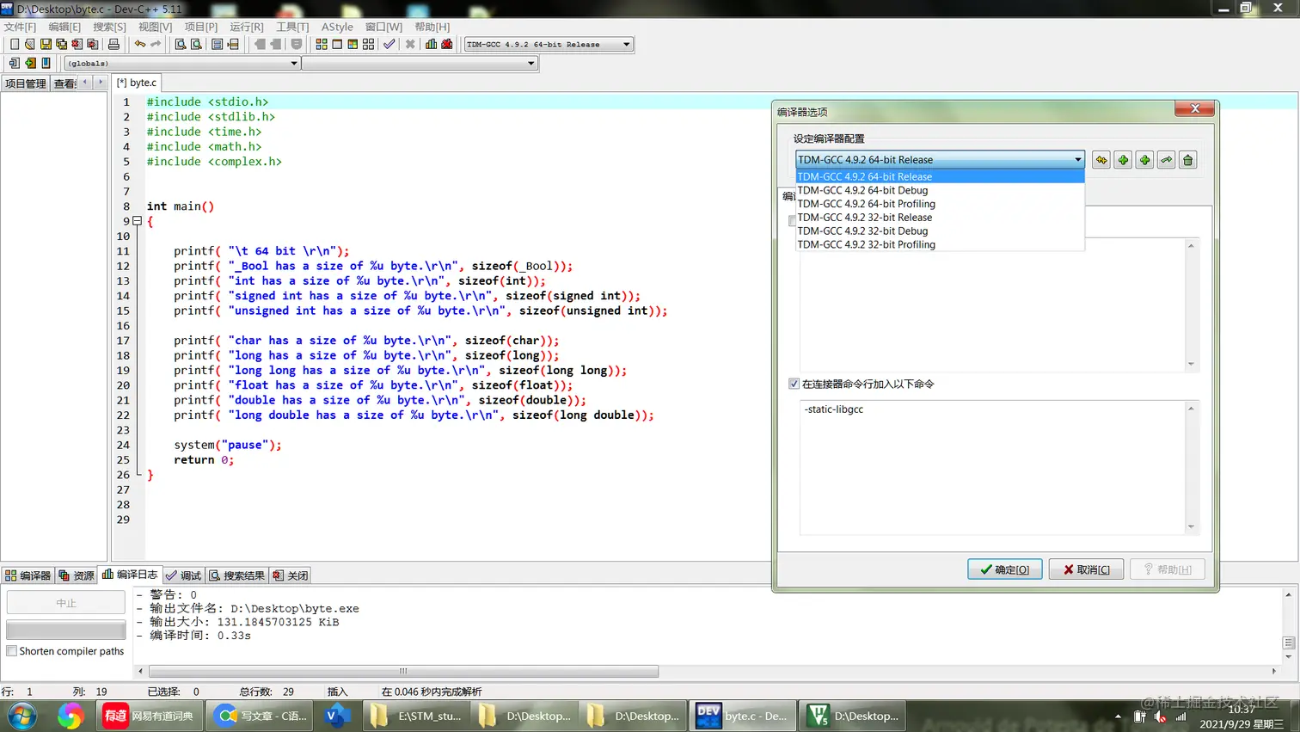Screen dimensions: 1300x732
Task: Click the [*] byte.c editor tab
Action: [x=137, y=83]
